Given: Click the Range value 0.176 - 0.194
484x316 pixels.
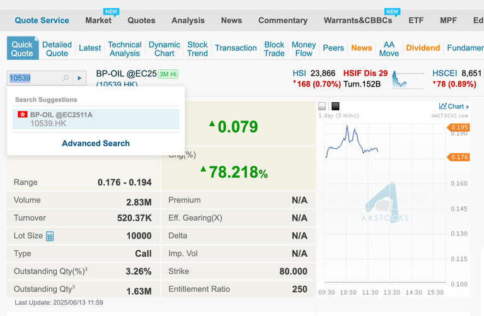Looking at the screenshot, I should [125, 182].
